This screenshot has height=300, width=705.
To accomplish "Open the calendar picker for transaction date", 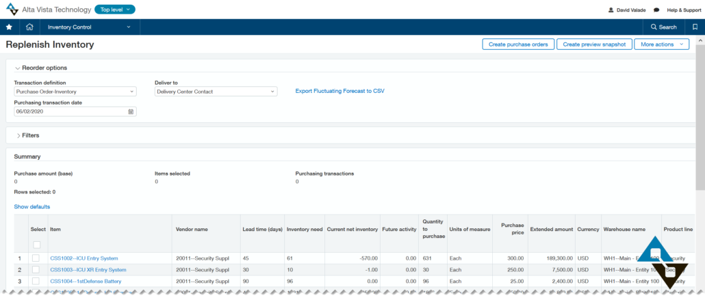I will pos(131,111).
